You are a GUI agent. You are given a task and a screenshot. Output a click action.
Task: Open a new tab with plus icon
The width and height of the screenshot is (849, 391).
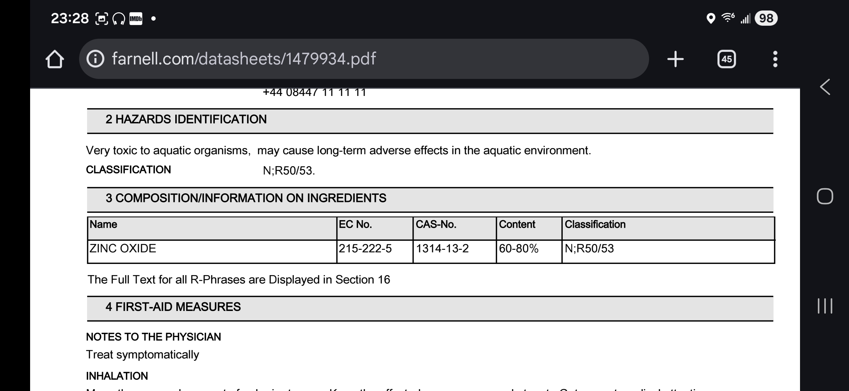click(675, 59)
